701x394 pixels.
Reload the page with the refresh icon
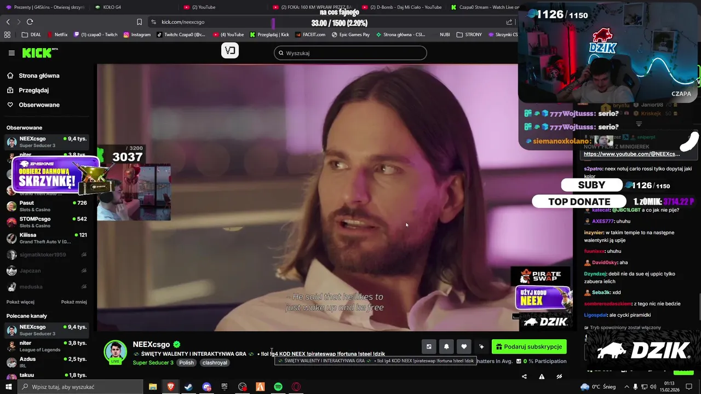pyautogui.click(x=30, y=22)
